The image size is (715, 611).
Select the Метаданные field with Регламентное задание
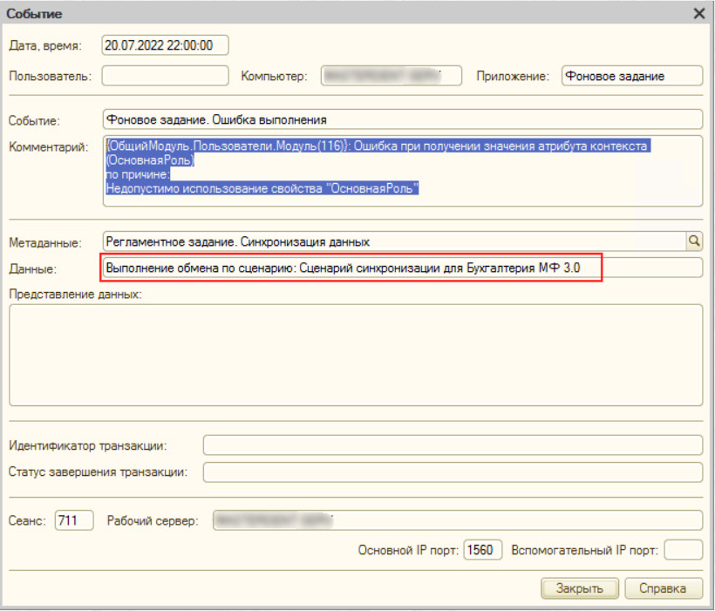click(x=392, y=241)
